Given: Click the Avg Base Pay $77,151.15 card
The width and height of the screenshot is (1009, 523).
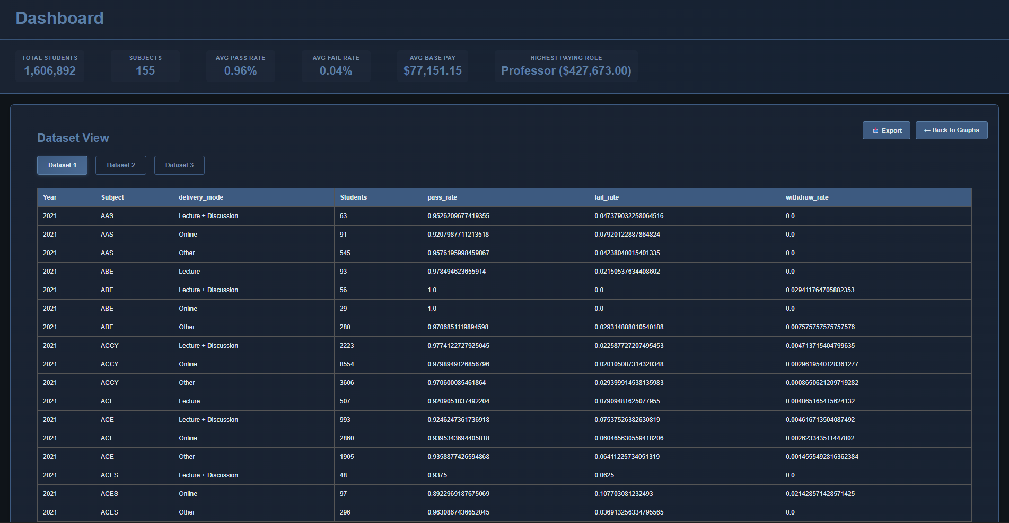Looking at the screenshot, I should 433,66.
